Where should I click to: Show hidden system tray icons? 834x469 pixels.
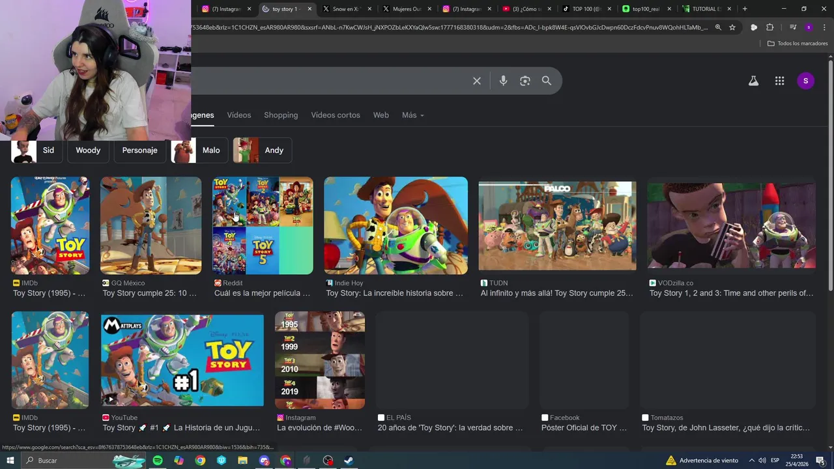point(751,461)
